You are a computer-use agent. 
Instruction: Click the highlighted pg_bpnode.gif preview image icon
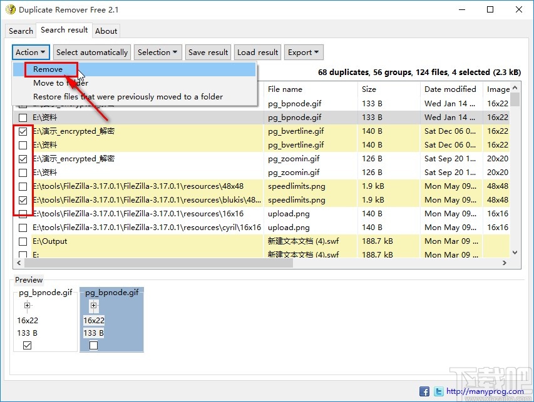click(94, 305)
